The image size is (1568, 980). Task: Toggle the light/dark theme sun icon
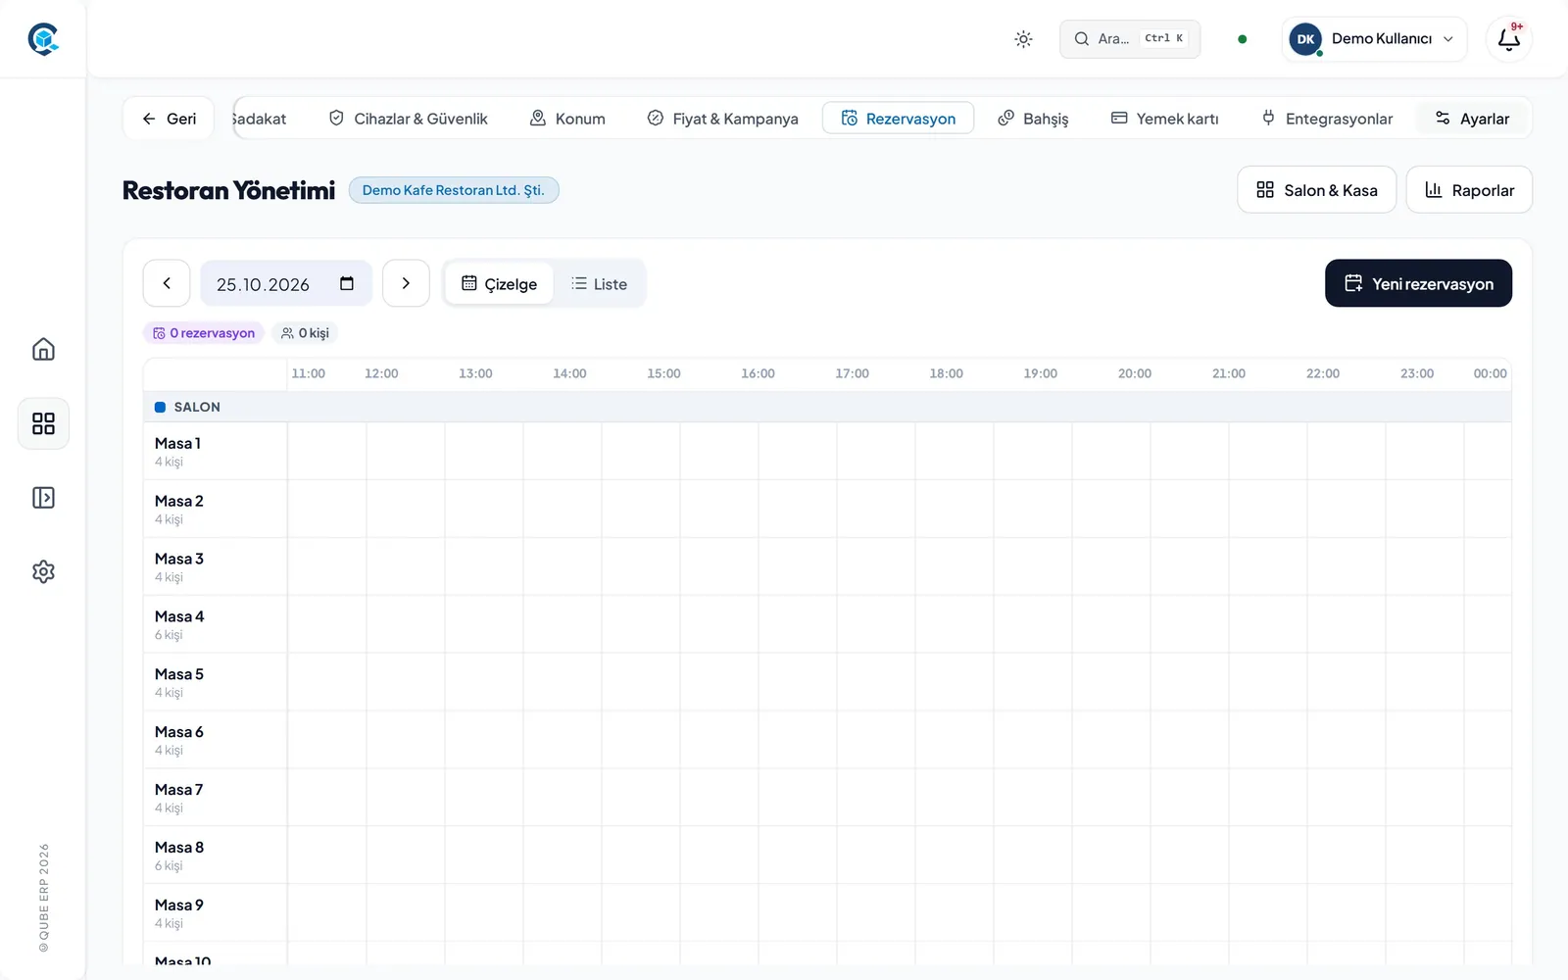pos(1023,39)
